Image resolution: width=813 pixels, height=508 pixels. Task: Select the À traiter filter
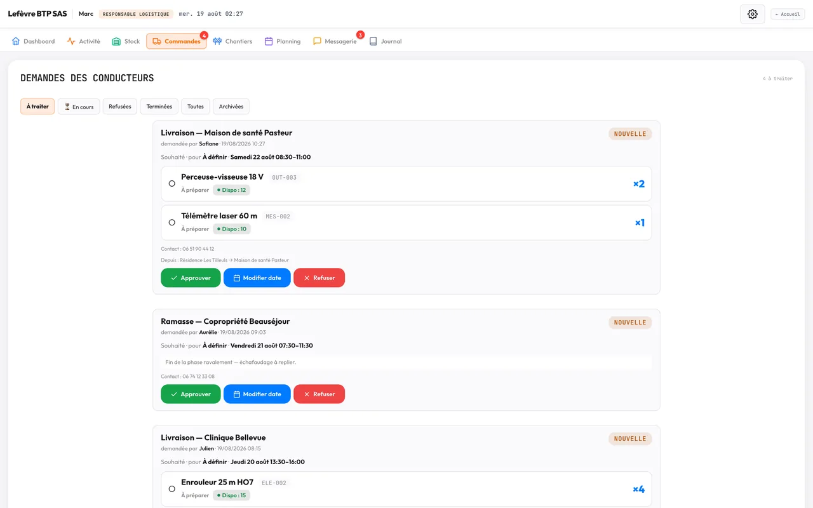pyautogui.click(x=37, y=107)
